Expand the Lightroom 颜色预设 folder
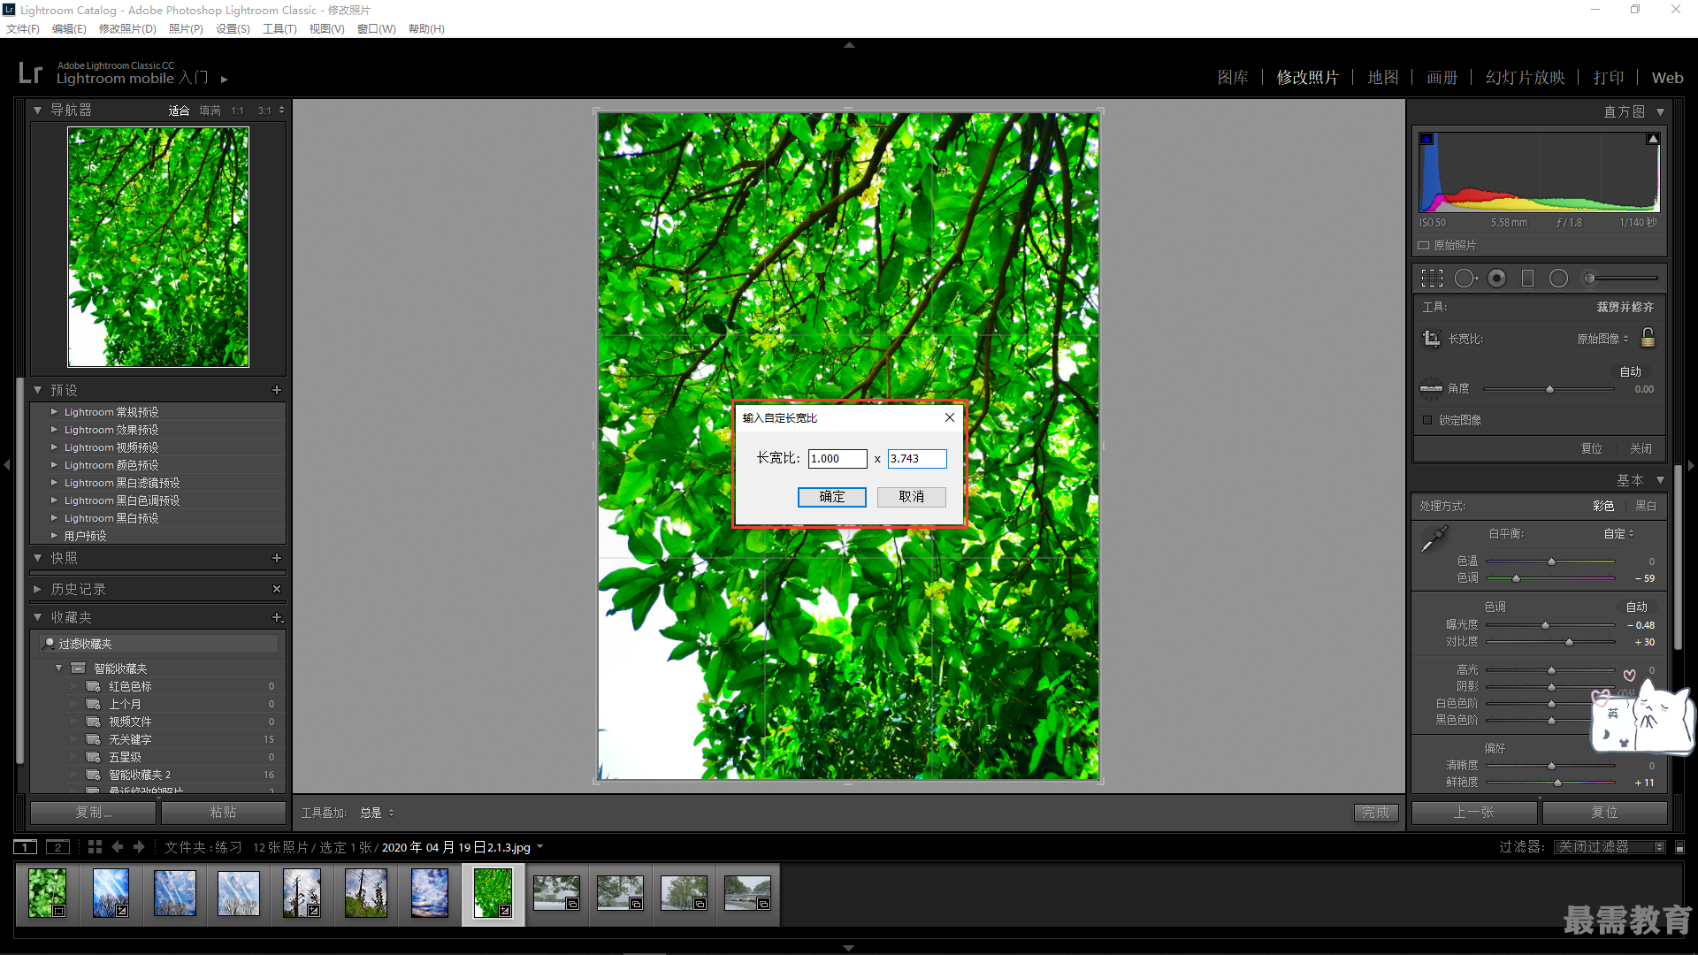The width and height of the screenshot is (1698, 955). pos(54,465)
